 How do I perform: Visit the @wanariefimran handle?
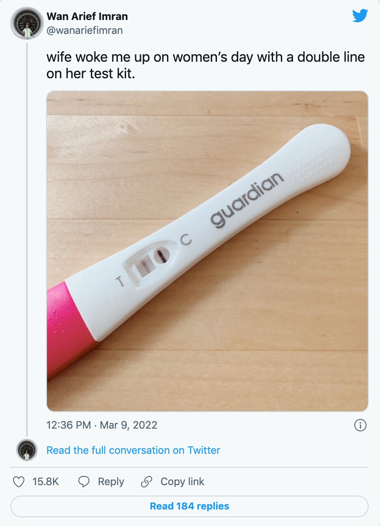tap(85, 30)
